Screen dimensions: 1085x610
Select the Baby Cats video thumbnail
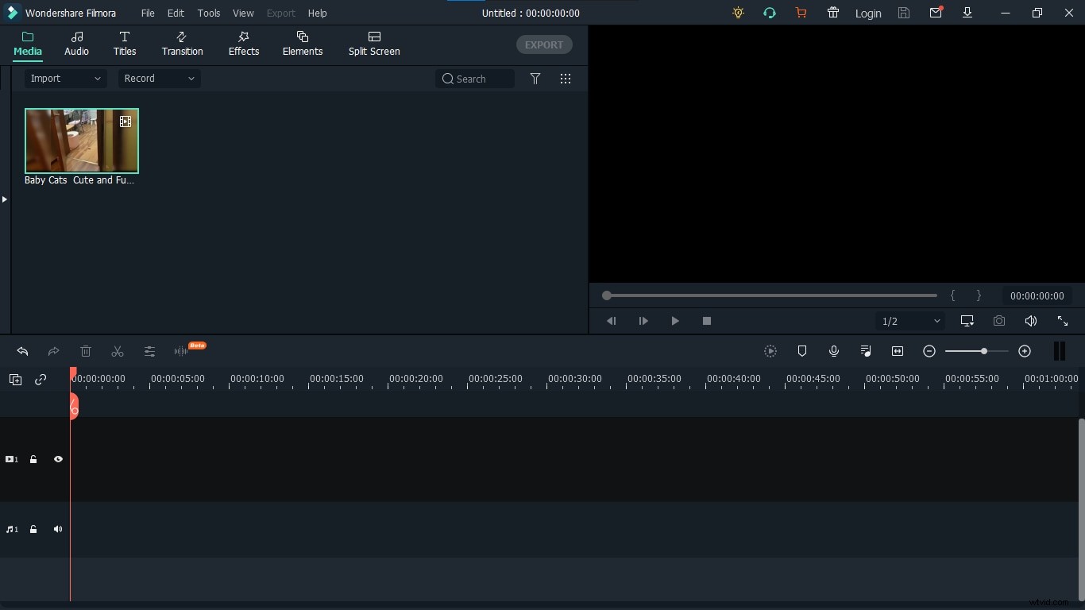click(x=81, y=141)
